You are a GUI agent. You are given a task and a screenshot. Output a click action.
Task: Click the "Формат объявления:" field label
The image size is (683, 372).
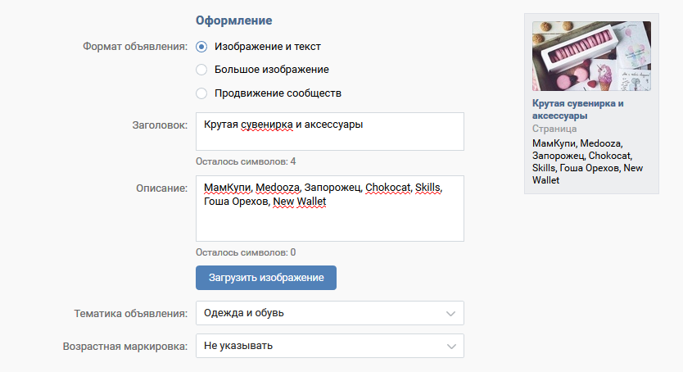[135, 47]
